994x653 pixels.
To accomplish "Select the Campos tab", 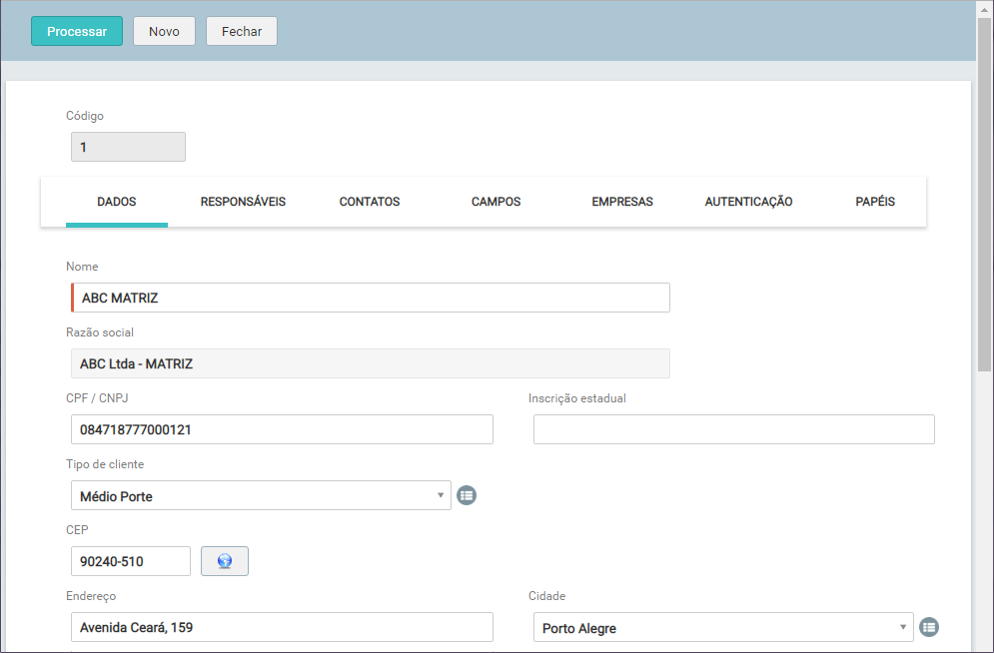I will tap(496, 202).
